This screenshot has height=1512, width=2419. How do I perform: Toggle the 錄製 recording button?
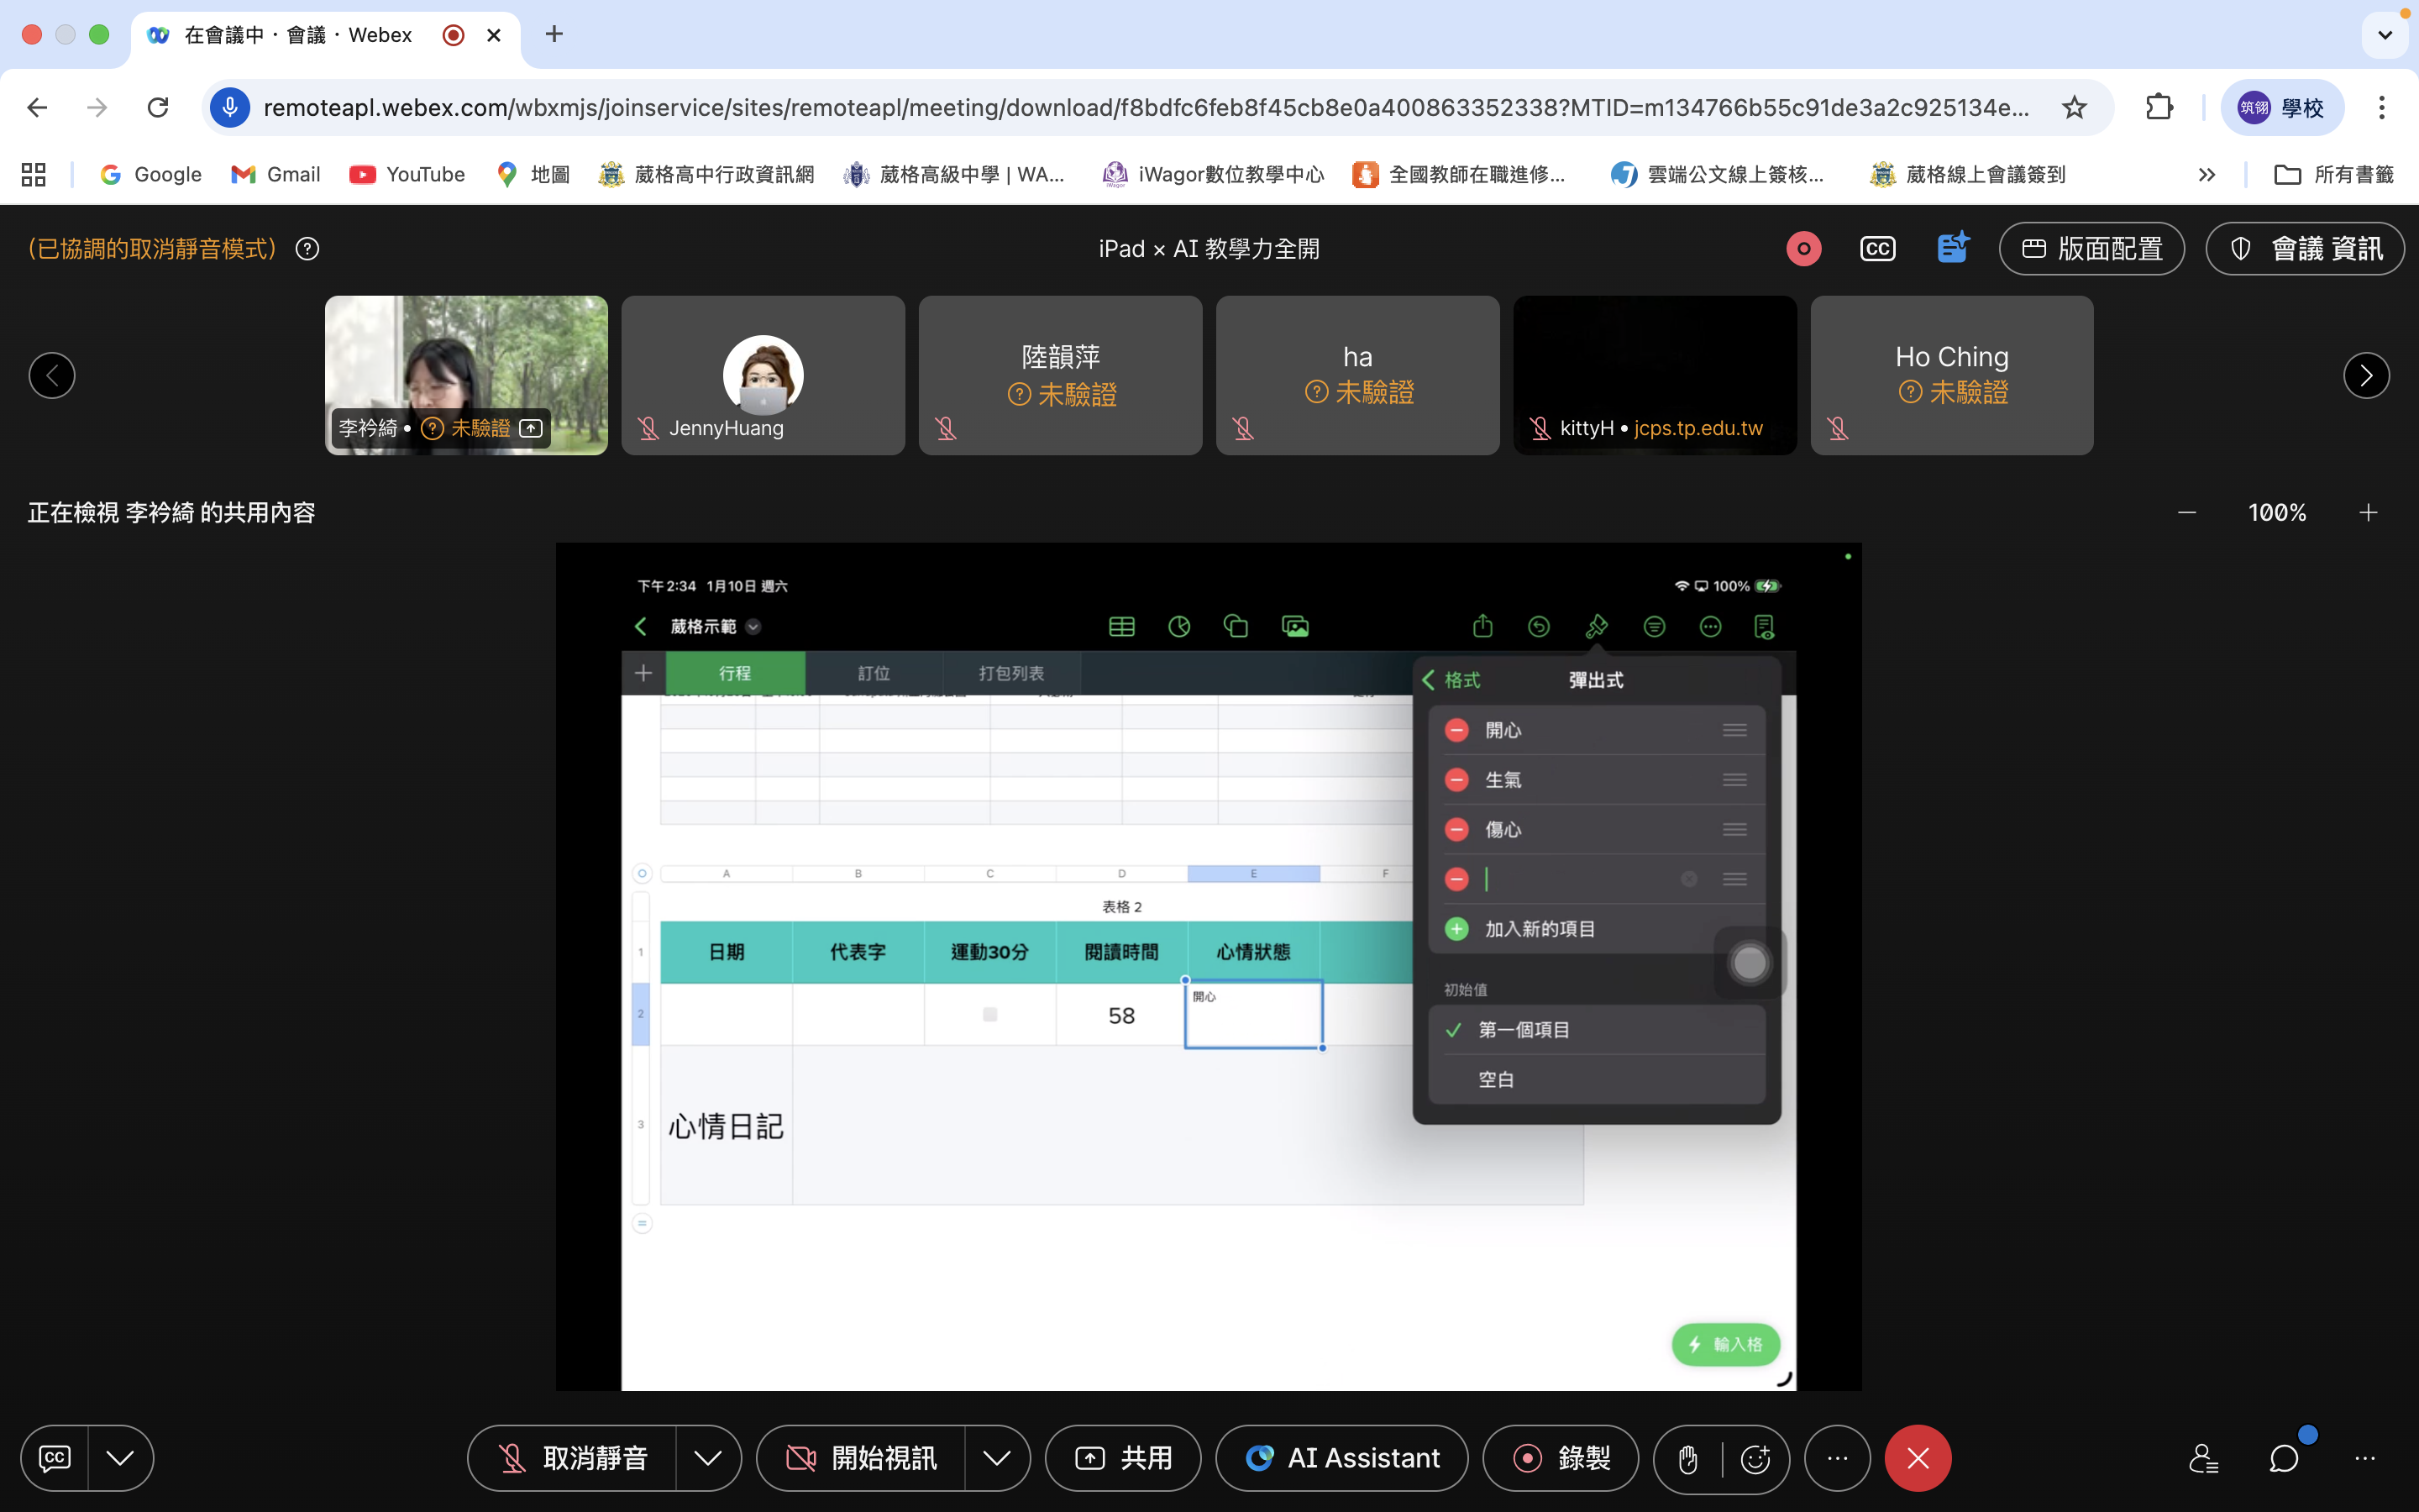coord(1561,1458)
